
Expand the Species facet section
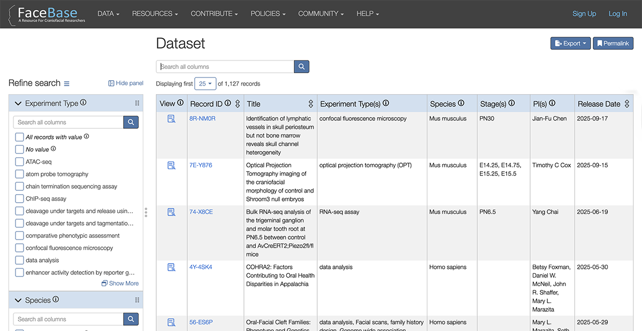18,300
